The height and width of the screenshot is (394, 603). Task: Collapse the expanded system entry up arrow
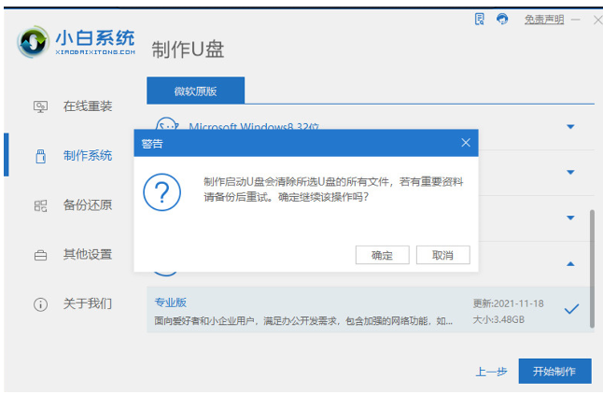click(x=570, y=263)
